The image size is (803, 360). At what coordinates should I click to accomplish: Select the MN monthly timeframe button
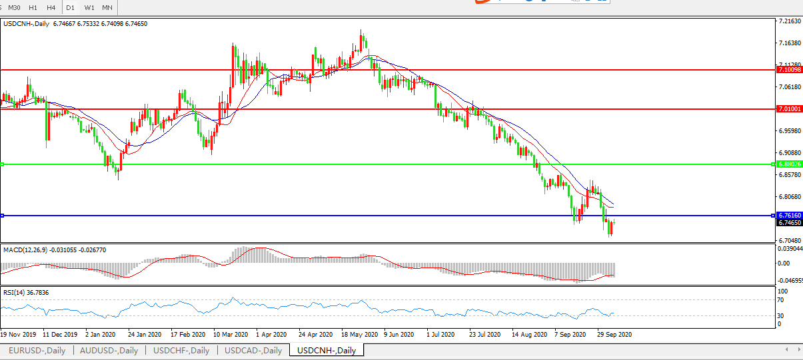(107, 7)
